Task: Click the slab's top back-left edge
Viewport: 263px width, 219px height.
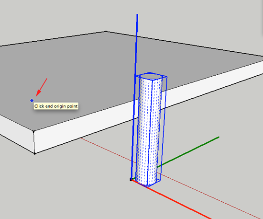Action: click(53, 38)
